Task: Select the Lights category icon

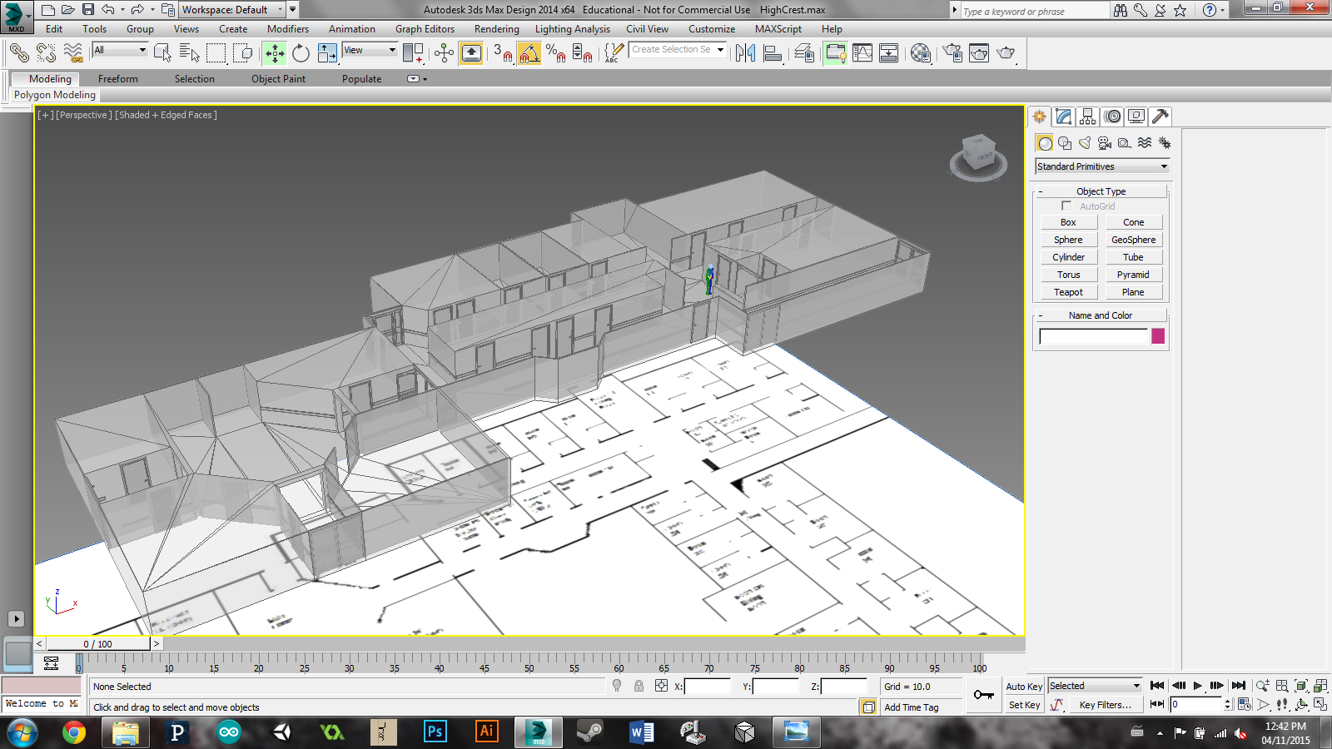Action: [1085, 143]
